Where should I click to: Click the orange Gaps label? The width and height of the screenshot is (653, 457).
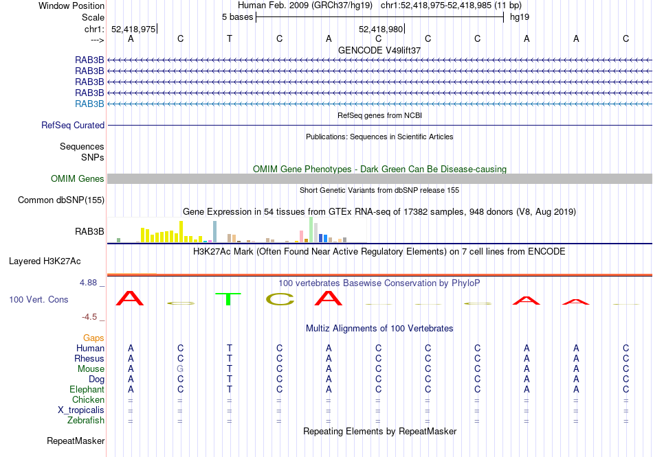click(93, 338)
